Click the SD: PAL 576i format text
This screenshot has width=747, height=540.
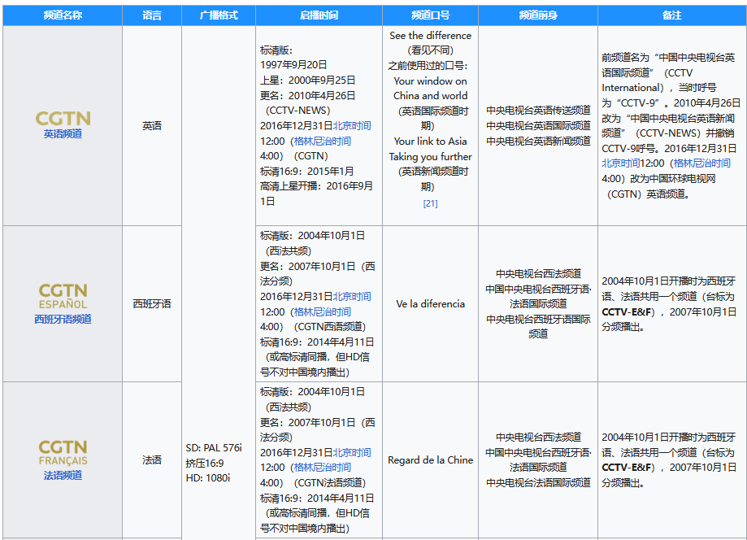(214, 448)
